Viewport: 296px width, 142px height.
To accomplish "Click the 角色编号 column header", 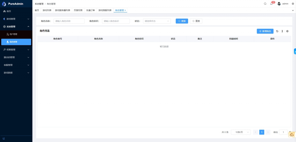I will [58, 39].
